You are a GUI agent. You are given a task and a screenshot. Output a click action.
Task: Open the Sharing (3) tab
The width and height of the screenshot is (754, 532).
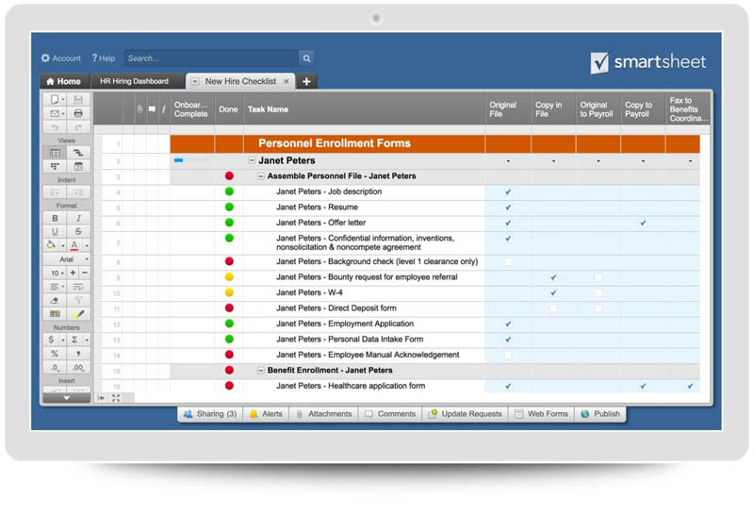pyautogui.click(x=210, y=414)
